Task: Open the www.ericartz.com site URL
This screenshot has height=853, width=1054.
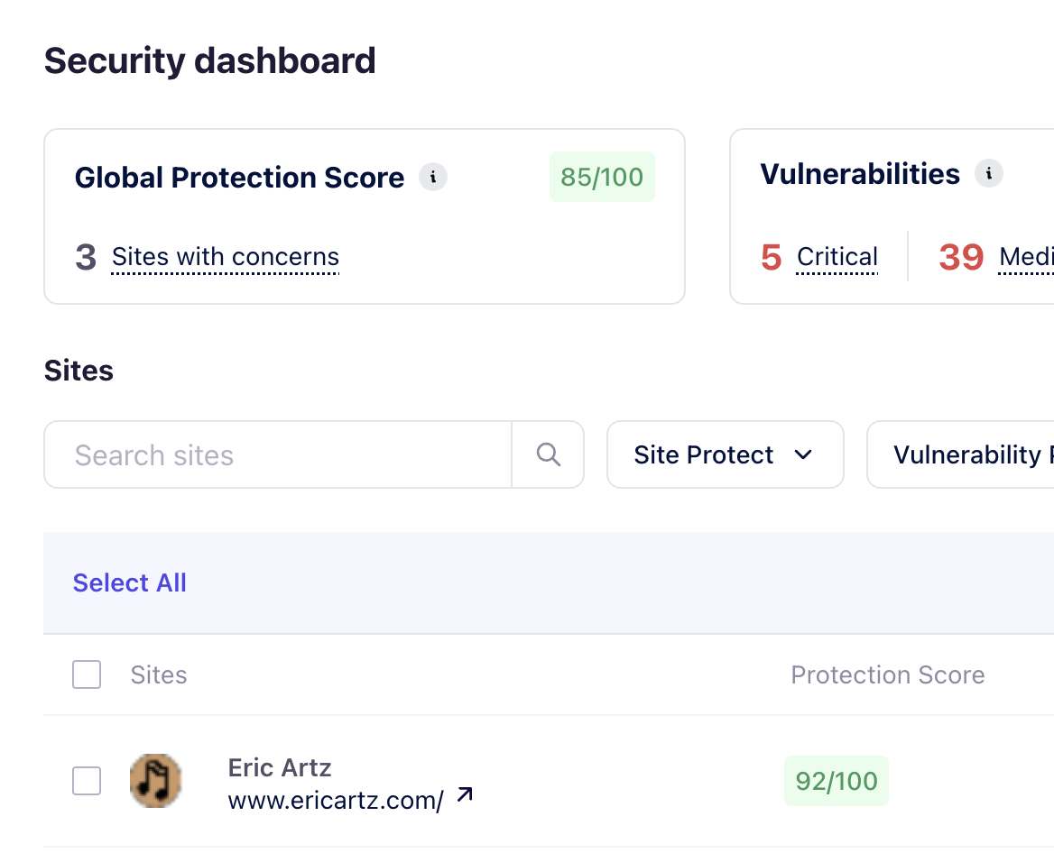Action: [x=336, y=801]
